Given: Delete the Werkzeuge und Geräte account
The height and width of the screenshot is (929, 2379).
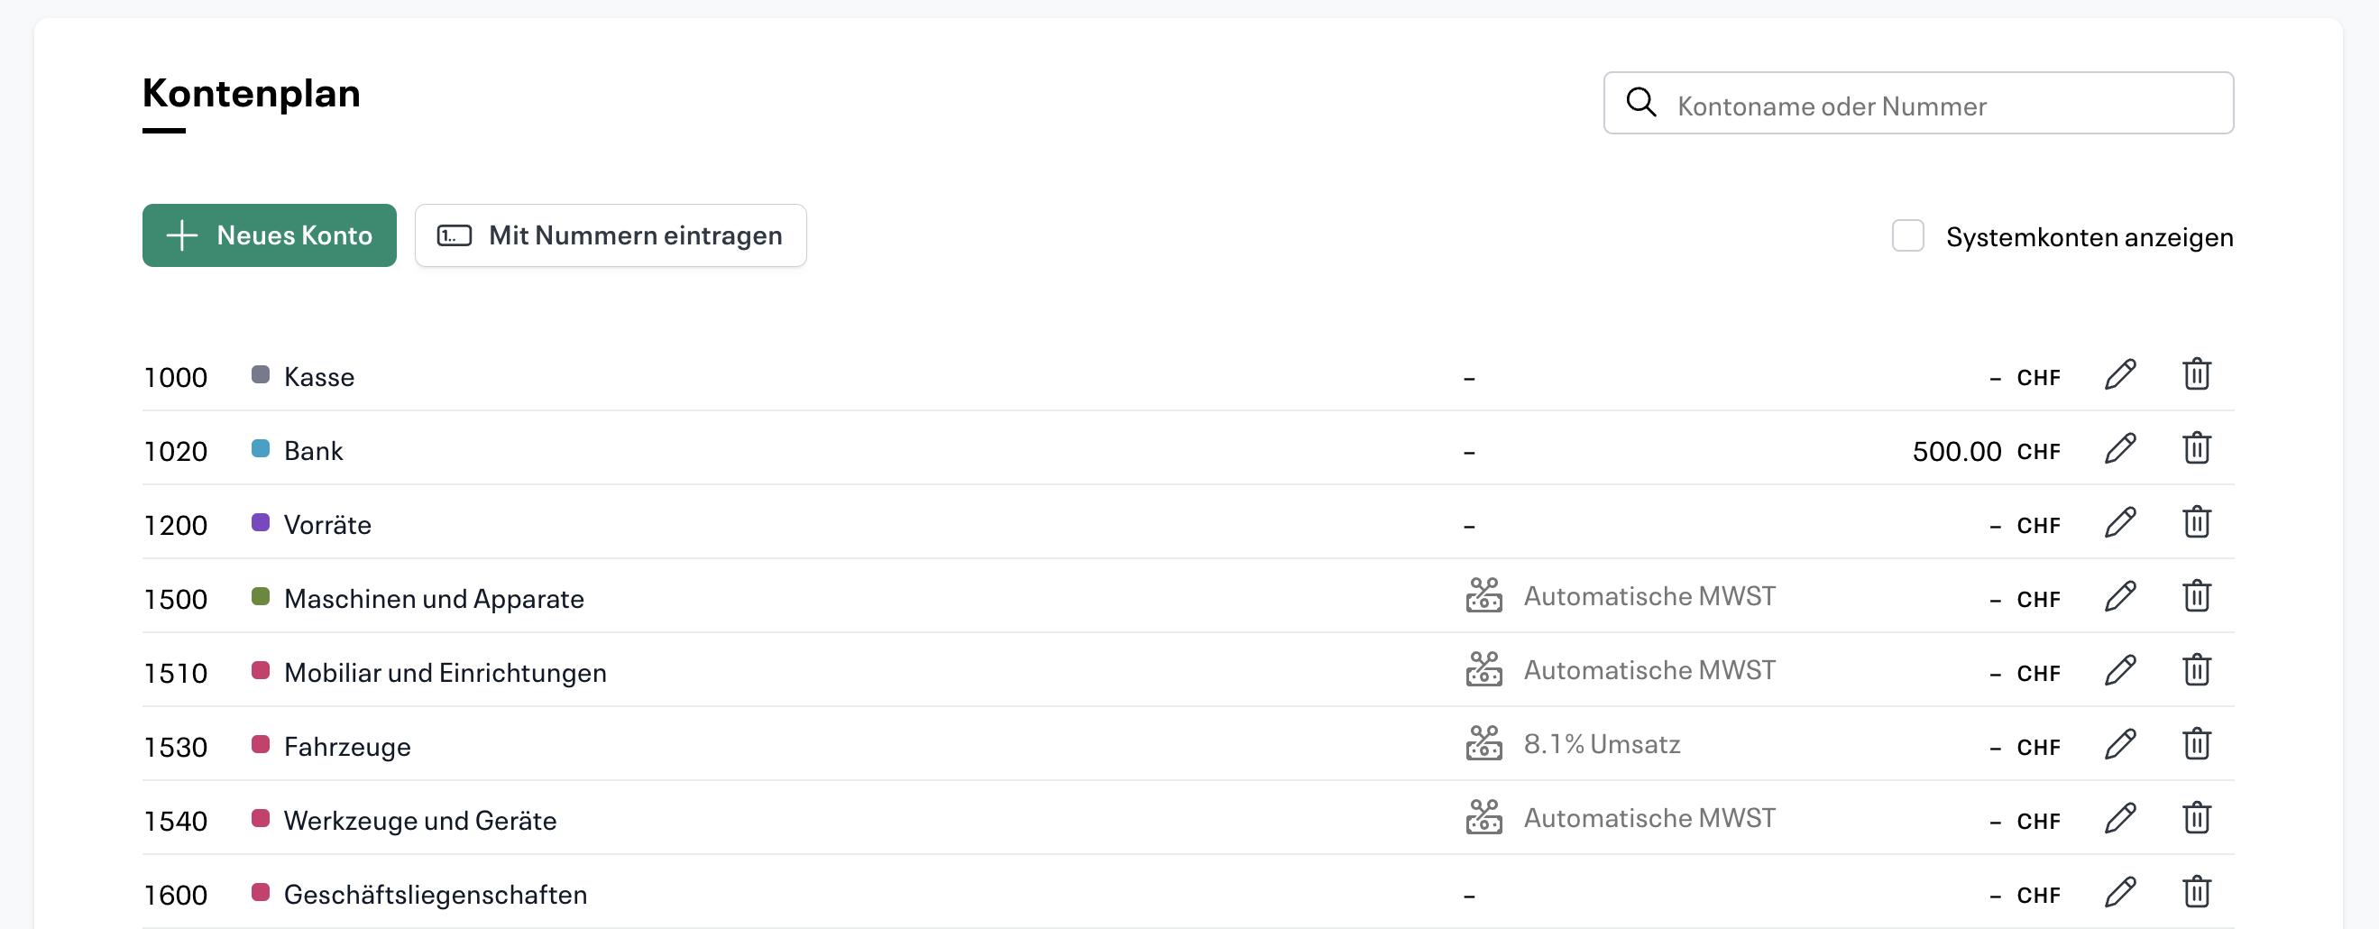Looking at the screenshot, I should (x=2196, y=818).
